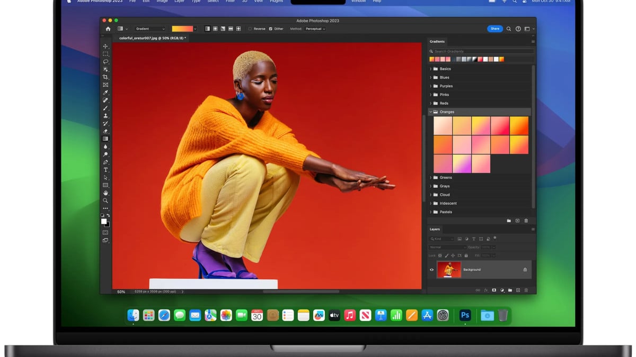Click the Delete layer trash icon
Screen dimensions: 636x357
click(x=526, y=290)
